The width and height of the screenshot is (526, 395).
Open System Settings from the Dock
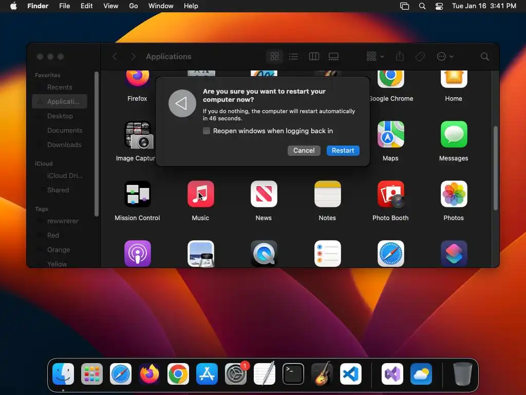[236, 374]
